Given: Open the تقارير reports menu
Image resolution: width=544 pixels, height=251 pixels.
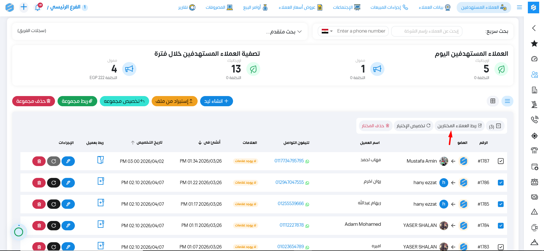Looking at the screenshot, I should point(187,7).
